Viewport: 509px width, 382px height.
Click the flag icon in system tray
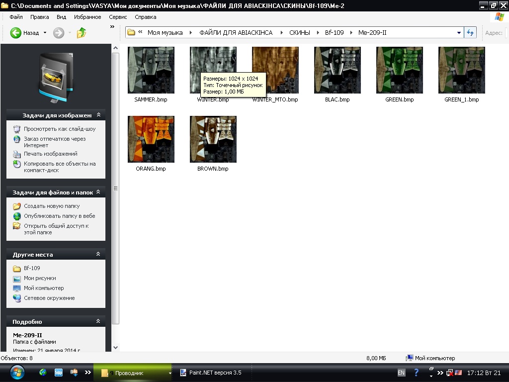tap(458, 373)
